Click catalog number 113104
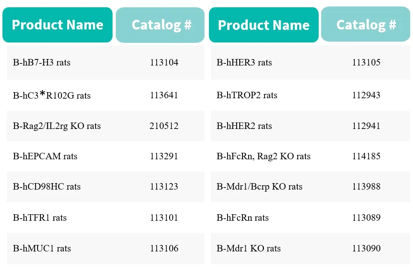This screenshot has width=413, height=268. pyautogui.click(x=164, y=63)
